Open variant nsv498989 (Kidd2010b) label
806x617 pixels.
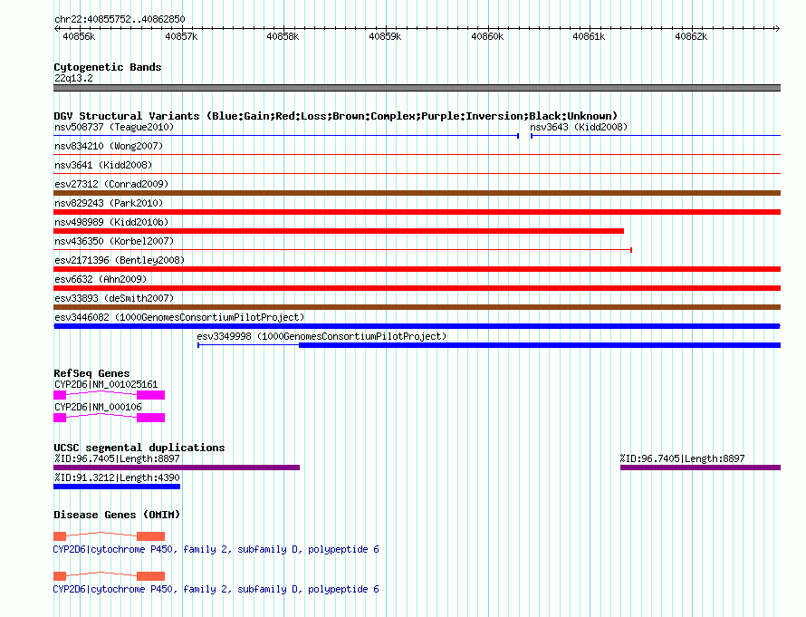click(x=111, y=222)
